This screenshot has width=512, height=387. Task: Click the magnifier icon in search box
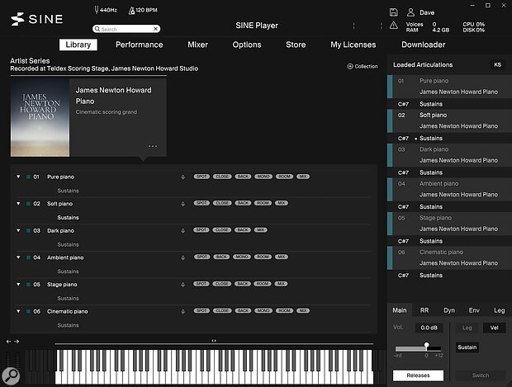coord(97,29)
